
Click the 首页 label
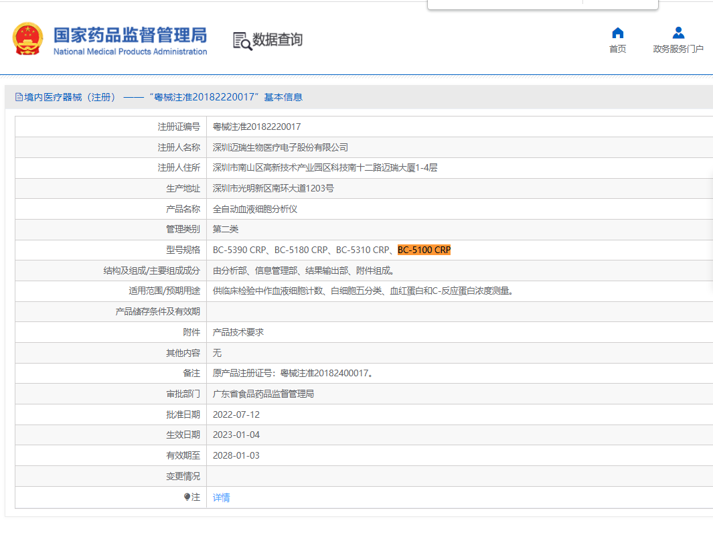(x=617, y=49)
